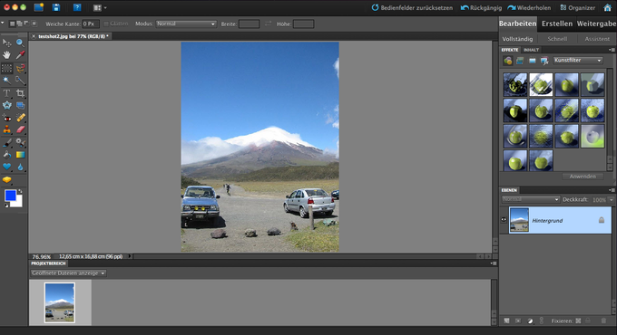Screen dimensions: 617x335
Task: Click the delete layer trash icon
Action: [x=603, y=321]
